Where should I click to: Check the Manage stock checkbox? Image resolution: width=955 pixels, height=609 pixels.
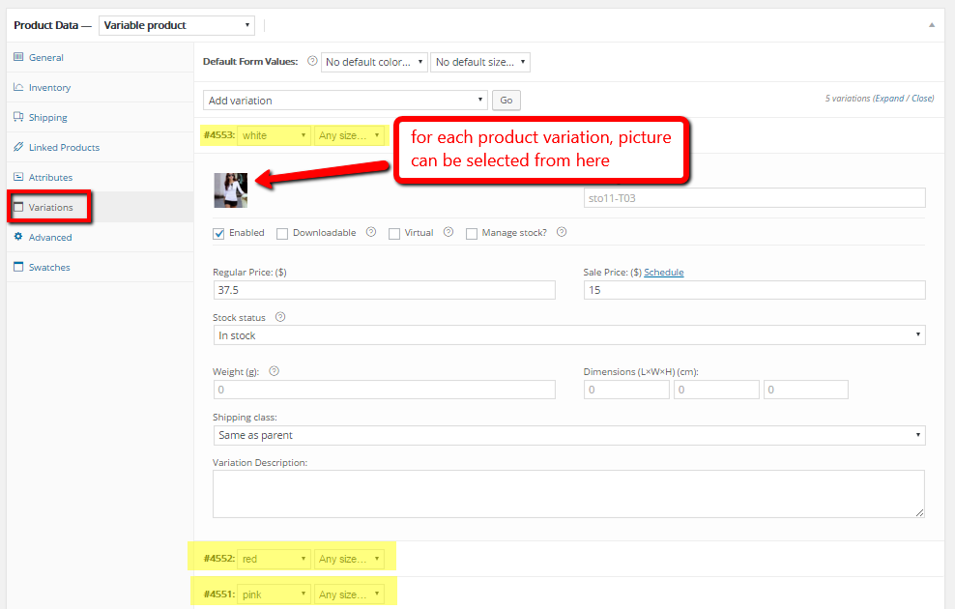pos(472,234)
